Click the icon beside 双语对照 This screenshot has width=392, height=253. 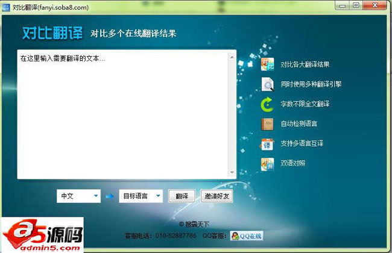click(x=267, y=164)
